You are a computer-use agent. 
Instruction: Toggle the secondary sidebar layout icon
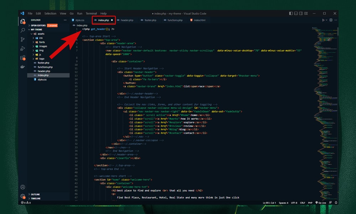(300, 13)
